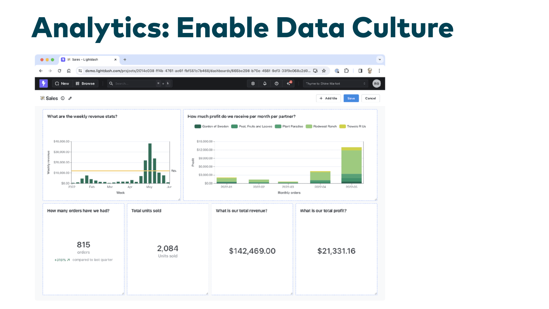This screenshot has width=549, height=309.
Task: Click the Add tile button
Action: (328, 98)
